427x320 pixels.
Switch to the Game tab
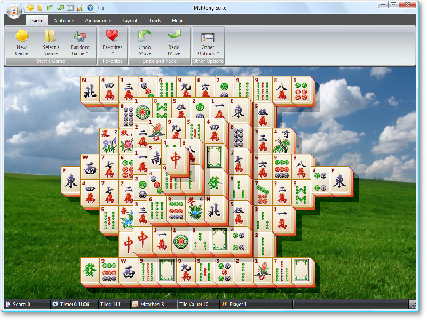[37, 21]
